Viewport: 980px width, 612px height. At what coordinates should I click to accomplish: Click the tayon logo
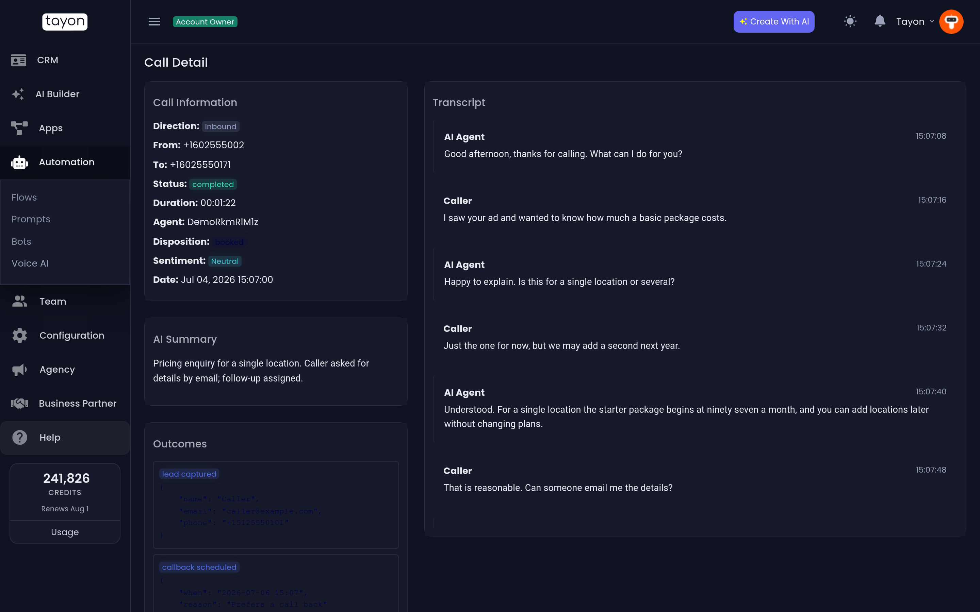coord(65,21)
